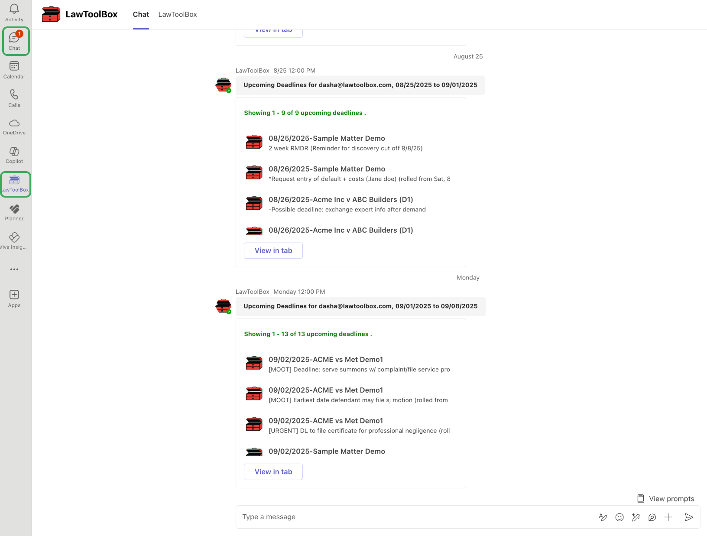Click the August 25 date divider
The height and width of the screenshot is (536, 707).
(x=468, y=56)
